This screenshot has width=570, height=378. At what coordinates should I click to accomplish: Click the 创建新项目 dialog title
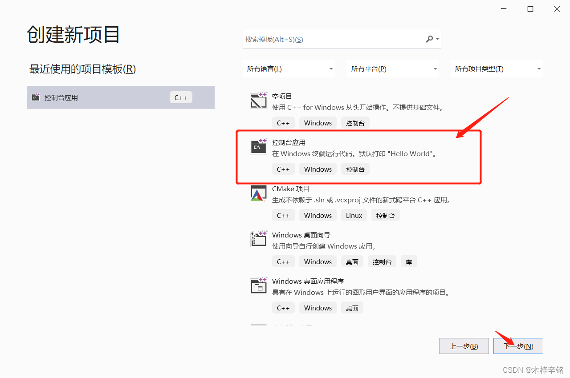pyautogui.click(x=73, y=35)
